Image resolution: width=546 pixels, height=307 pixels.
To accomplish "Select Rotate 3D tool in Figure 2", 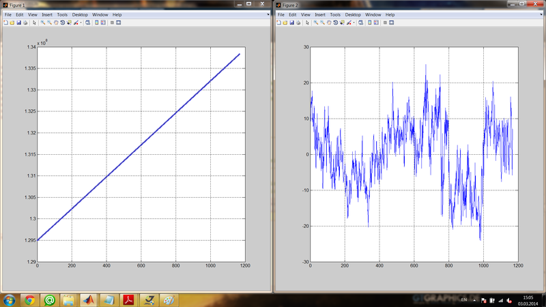I will tap(336, 23).
